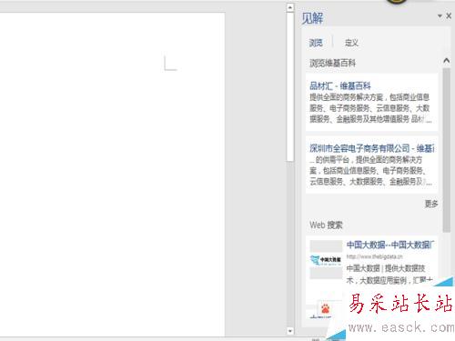The width and height of the screenshot is (455, 341).
Task: Click the document scrollbar down arrow
Action: (290, 331)
